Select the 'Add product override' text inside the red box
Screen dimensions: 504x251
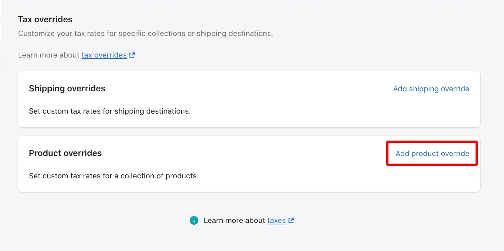(432, 153)
